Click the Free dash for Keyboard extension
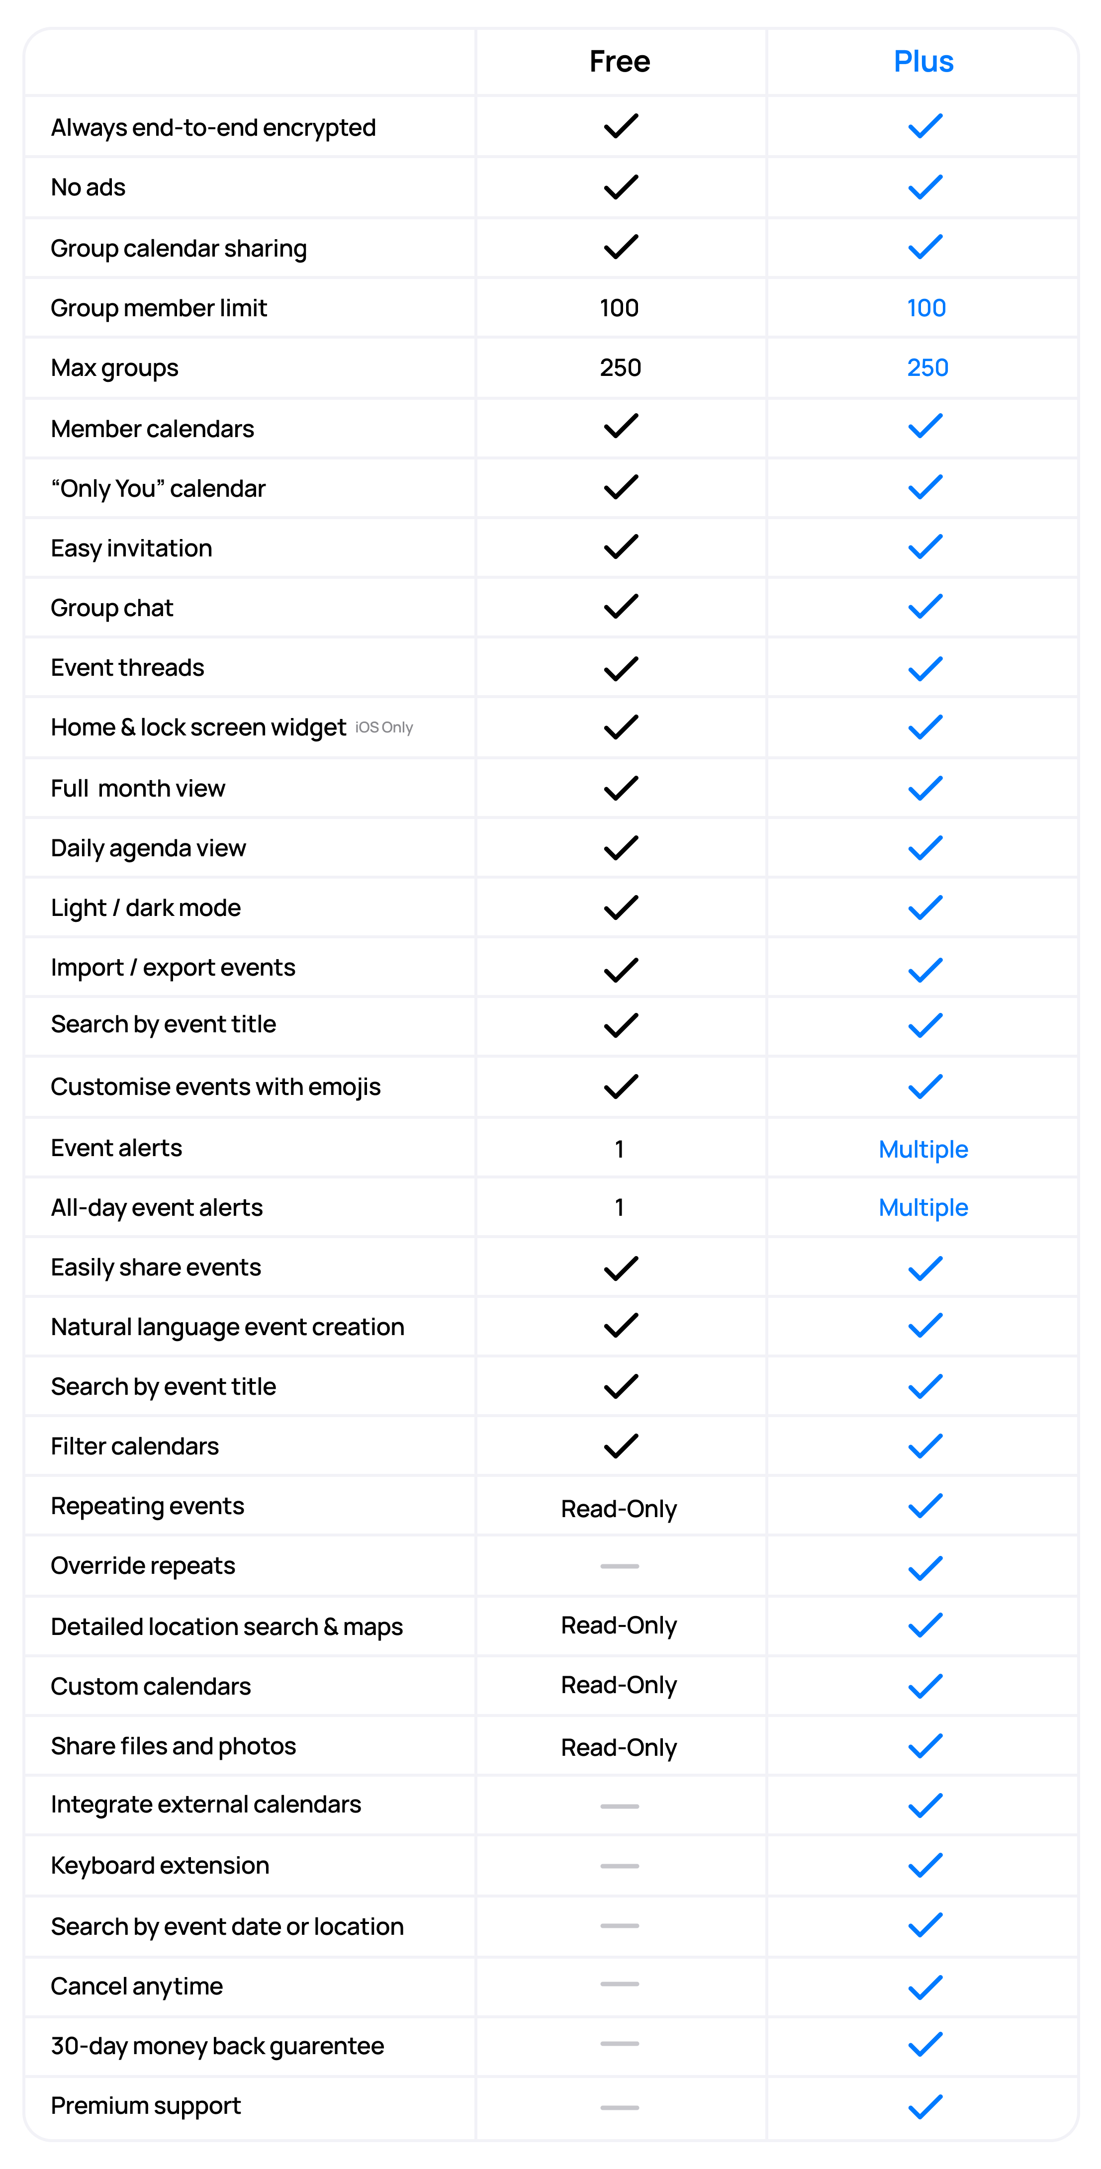The height and width of the screenshot is (2169, 1101). (619, 1866)
